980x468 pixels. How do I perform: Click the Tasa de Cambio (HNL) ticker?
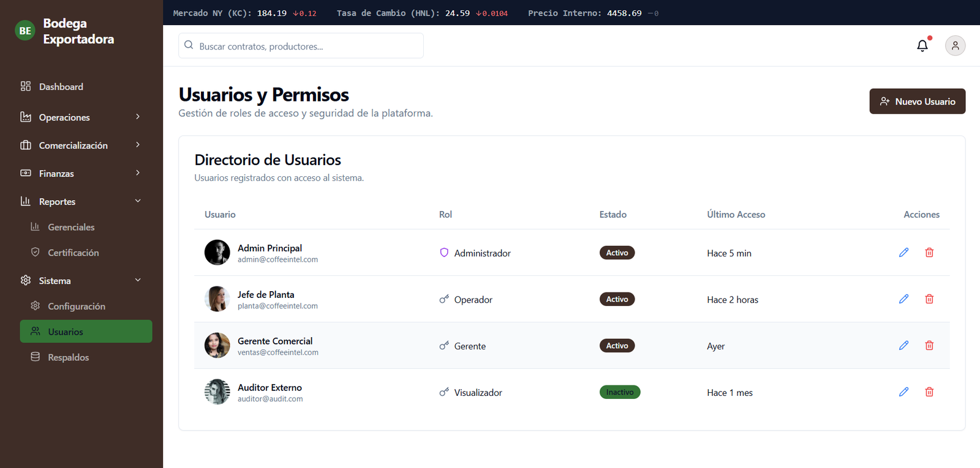[x=422, y=13]
